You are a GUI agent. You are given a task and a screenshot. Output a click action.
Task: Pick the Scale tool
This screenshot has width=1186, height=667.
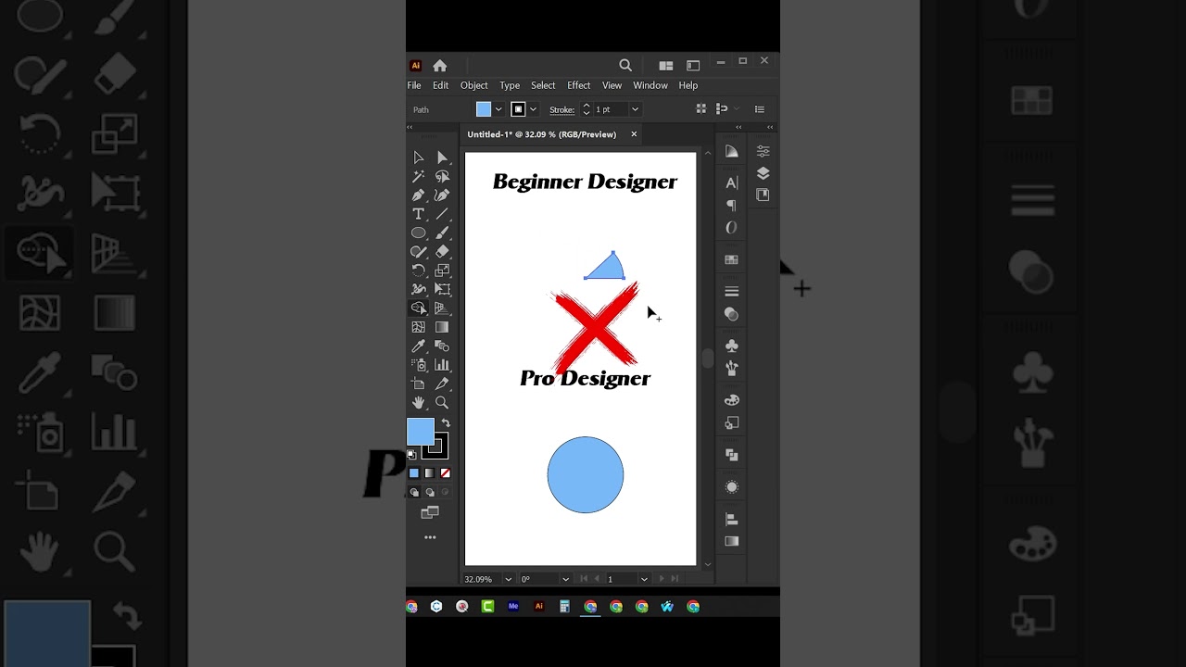coord(442,271)
